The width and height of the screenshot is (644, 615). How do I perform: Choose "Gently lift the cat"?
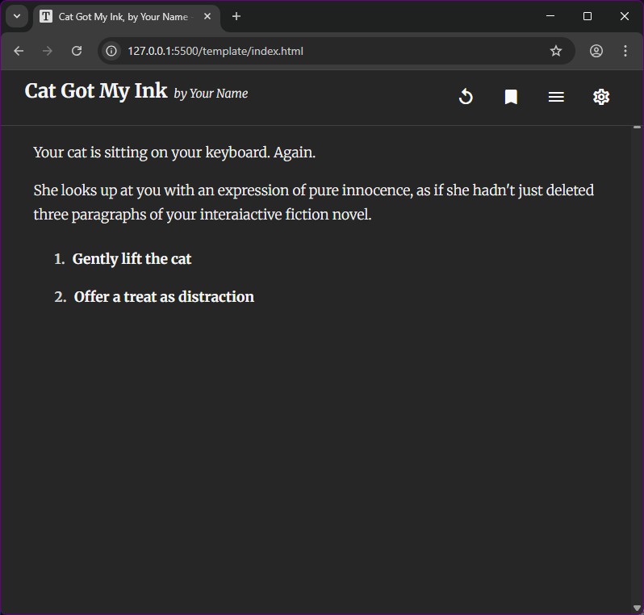pos(132,259)
